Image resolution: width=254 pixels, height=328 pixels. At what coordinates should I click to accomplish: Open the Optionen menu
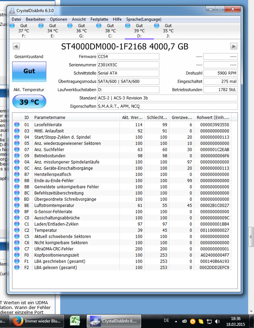coord(59,19)
